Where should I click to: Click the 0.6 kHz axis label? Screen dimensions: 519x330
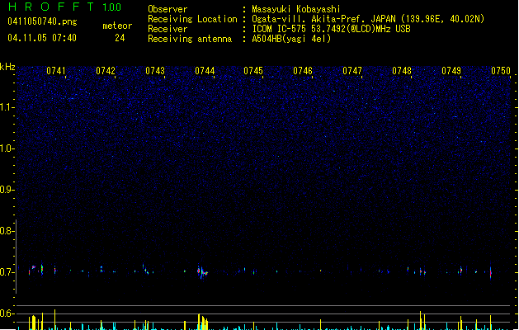point(6,313)
